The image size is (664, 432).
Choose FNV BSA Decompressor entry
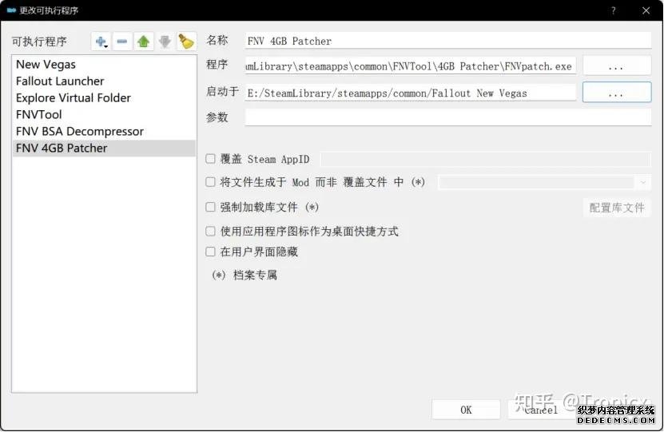80,131
